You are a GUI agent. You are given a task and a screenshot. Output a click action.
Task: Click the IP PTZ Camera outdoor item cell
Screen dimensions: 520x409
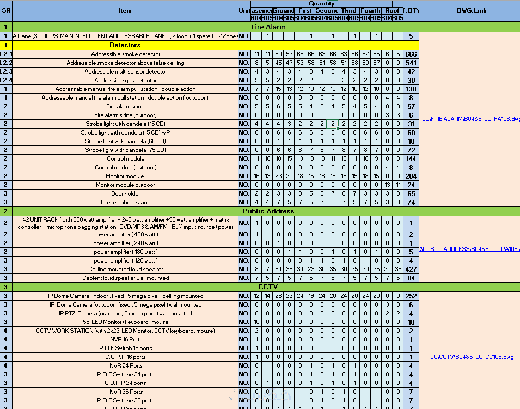click(x=125, y=314)
